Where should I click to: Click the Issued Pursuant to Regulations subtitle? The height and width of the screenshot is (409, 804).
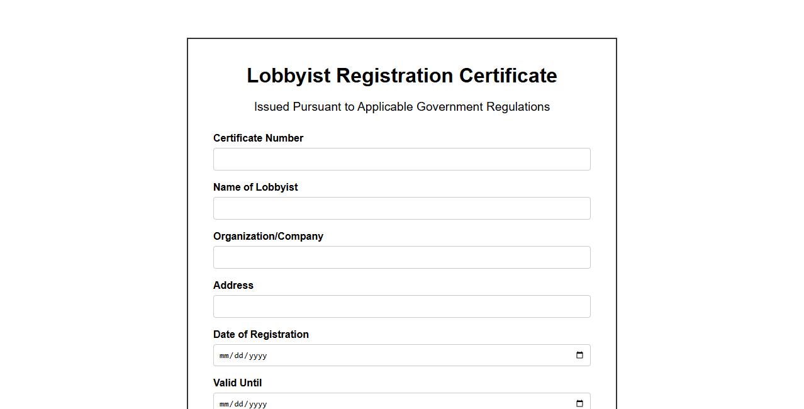point(401,107)
